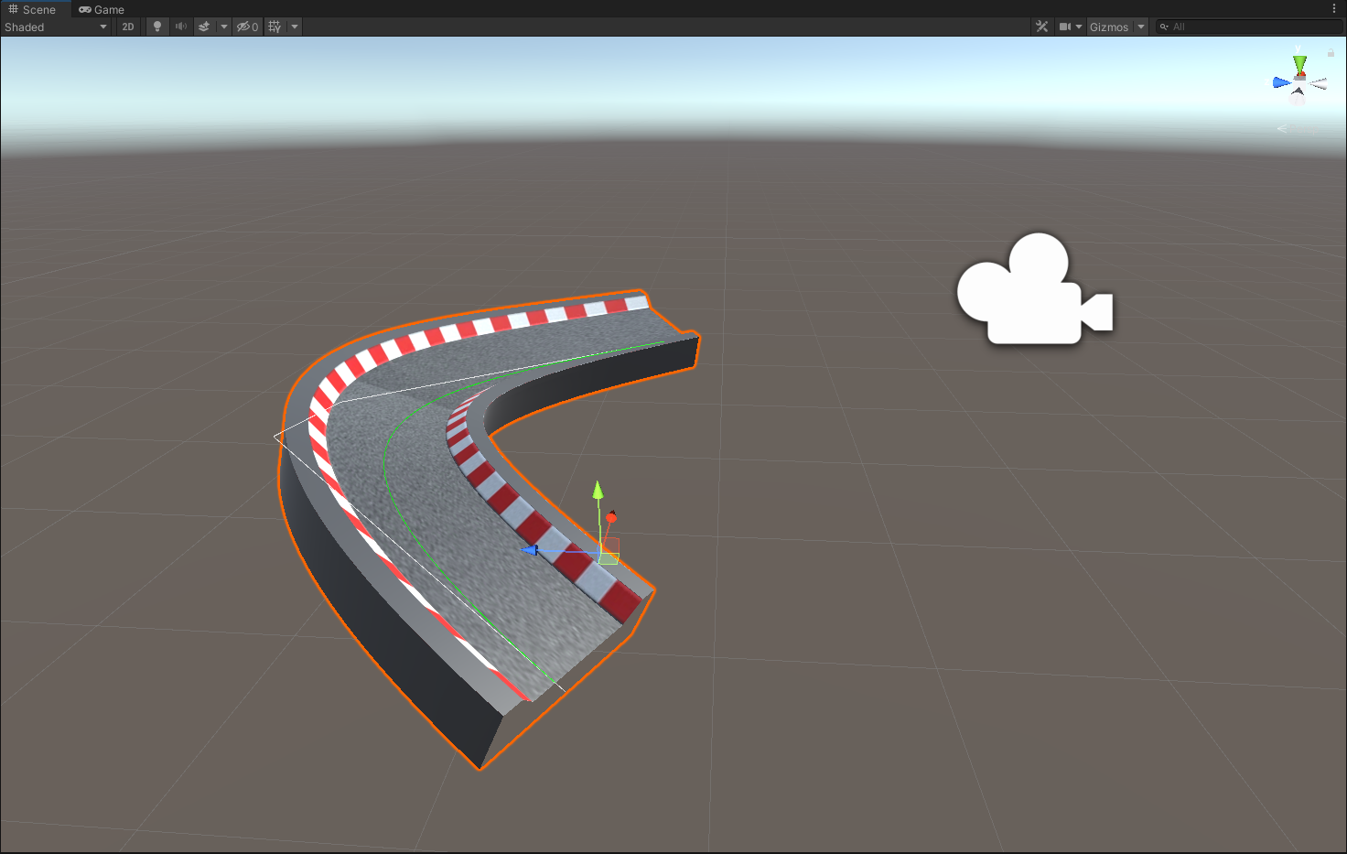The image size is (1347, 854).
Task: Select the camera icon in the scene
Action: [1034, 288]
